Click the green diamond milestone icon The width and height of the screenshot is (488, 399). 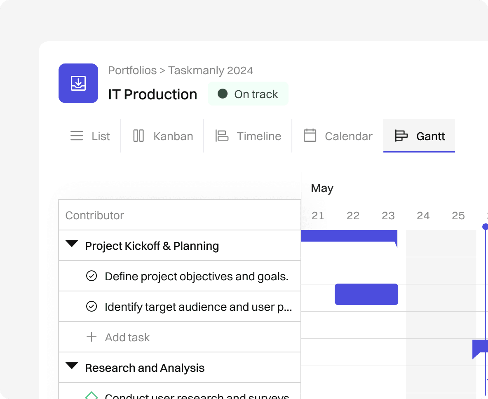pyautogui.click(x=91, y=396)
